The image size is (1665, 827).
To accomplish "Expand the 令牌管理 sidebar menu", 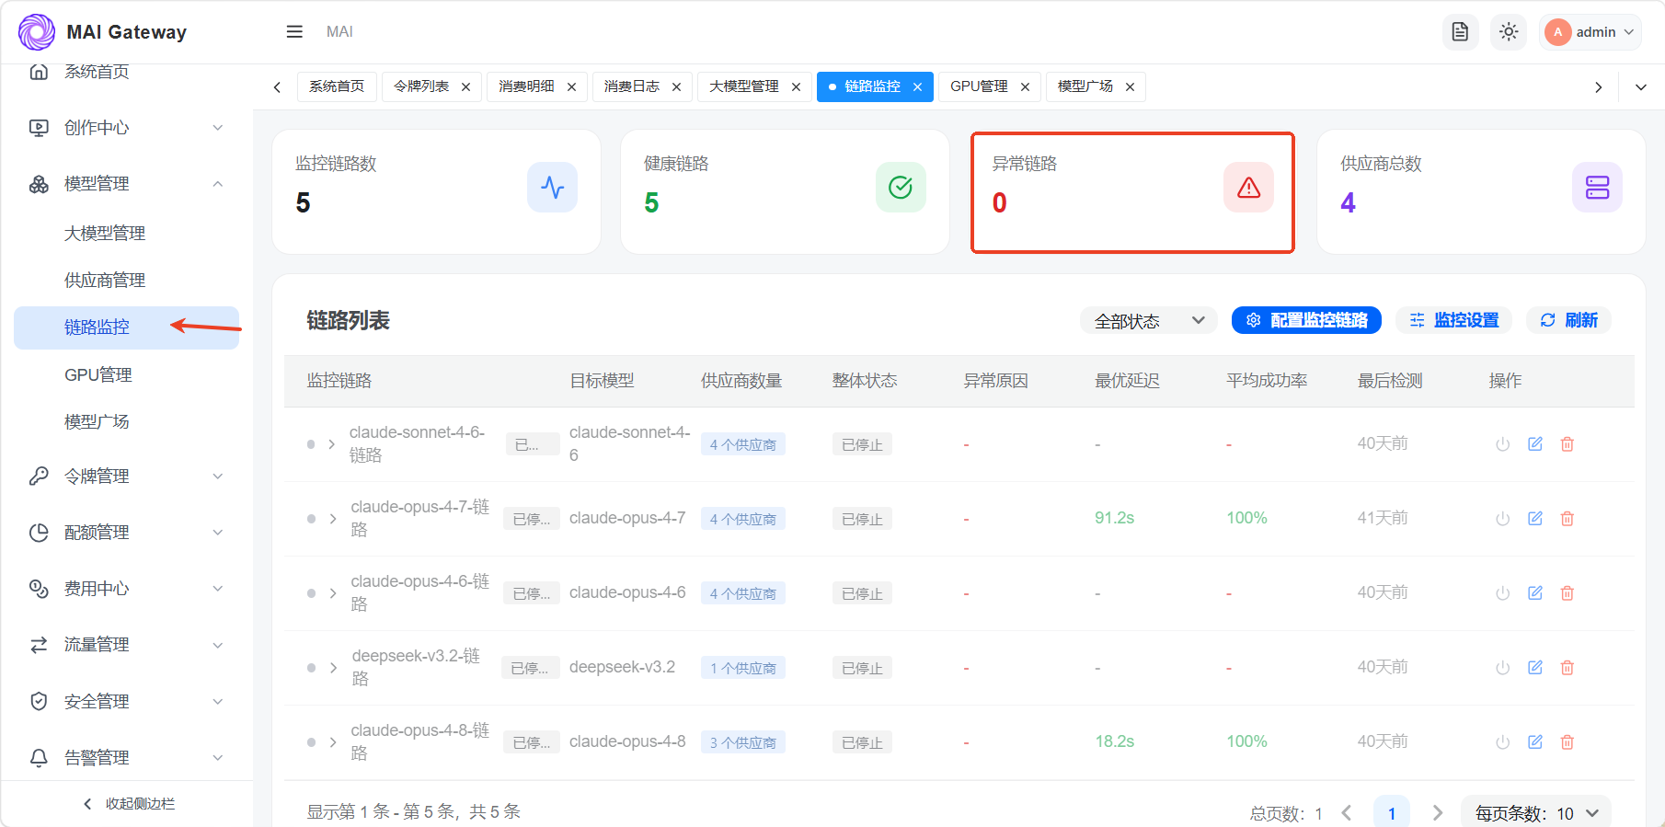I will coord(127,477).
